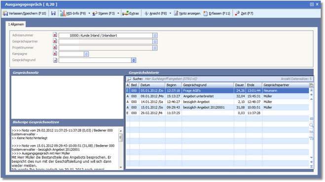Select the Angebot unterbreitet history row
Viewport: 325px width, 182px height.
[x=217, y=96]
